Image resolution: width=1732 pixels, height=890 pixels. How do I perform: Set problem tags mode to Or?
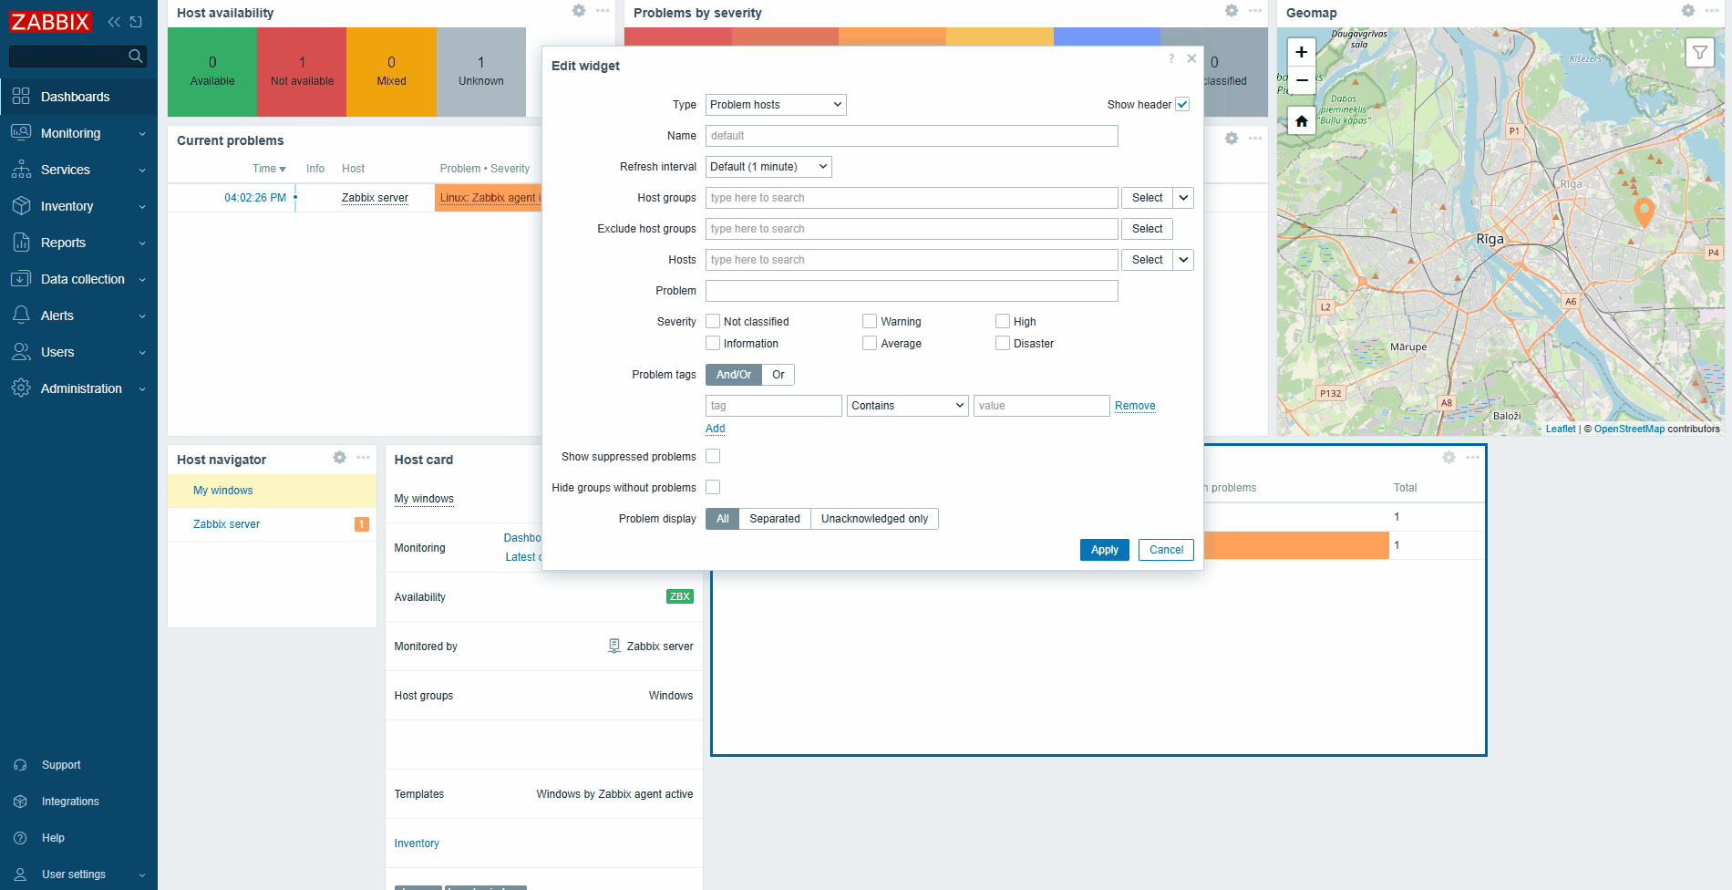click(x=778, y=375)
